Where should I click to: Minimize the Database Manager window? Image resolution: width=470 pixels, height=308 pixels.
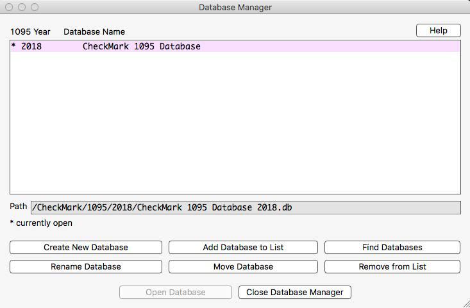pyautogui.click(x=22, y=7)
